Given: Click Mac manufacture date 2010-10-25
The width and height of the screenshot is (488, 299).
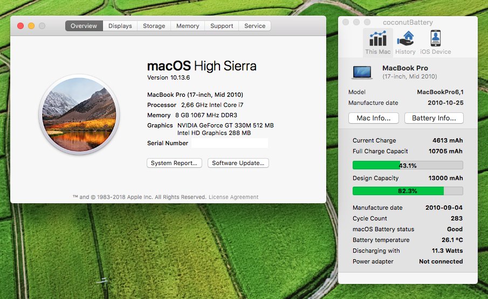Looking at the screenshot, I should click(445, 103).
